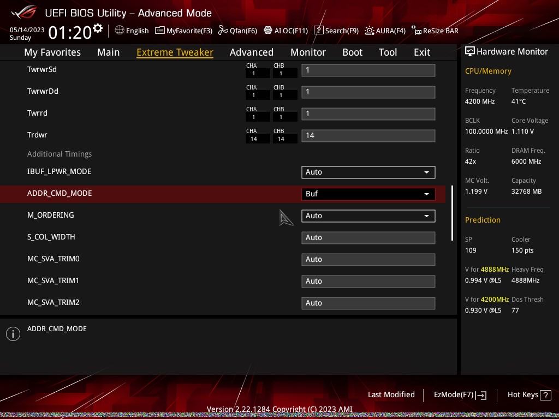
Task: Click Trdwr value field showing 14
Action: click(x=368, y=135)
